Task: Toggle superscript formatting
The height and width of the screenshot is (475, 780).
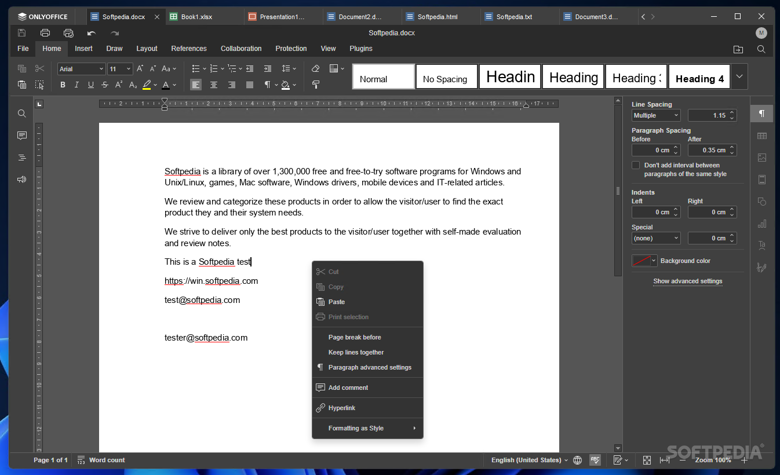Action: [x=119, y=85]
